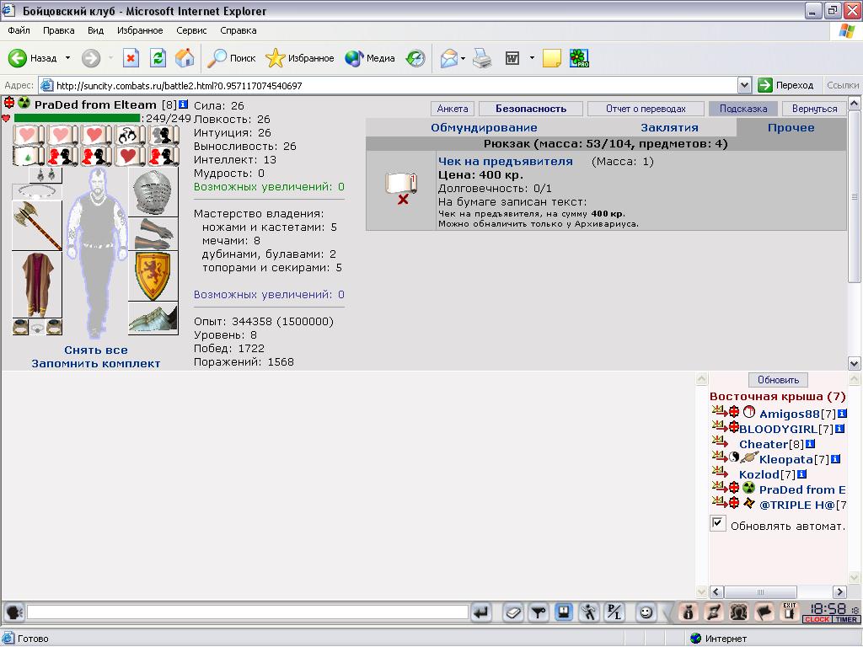
Task: Click the Безопасность button
Action: coord(531,109)
